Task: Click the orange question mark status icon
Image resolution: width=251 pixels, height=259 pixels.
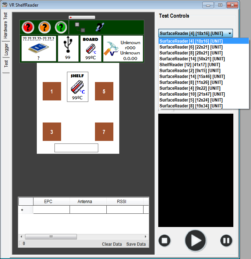Action: click(x=45, y=27)
